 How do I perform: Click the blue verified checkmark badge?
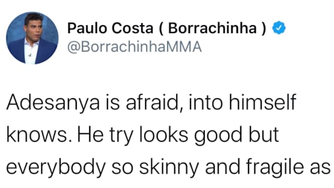(x=279, y=28)
